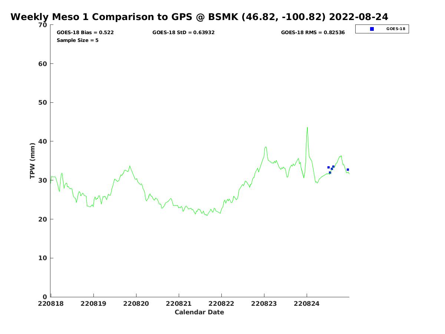Select the GOES-18 legend text label

(396, 29)
